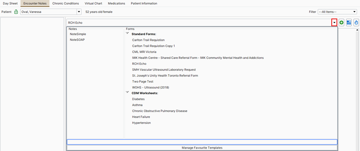Choose the Heart Failure worksheet
This screenshot has height=151, width=360.
pyautogui.click(x=141, y=117)
